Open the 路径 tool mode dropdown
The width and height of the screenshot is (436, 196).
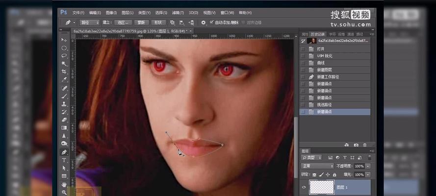coord(90,23)
